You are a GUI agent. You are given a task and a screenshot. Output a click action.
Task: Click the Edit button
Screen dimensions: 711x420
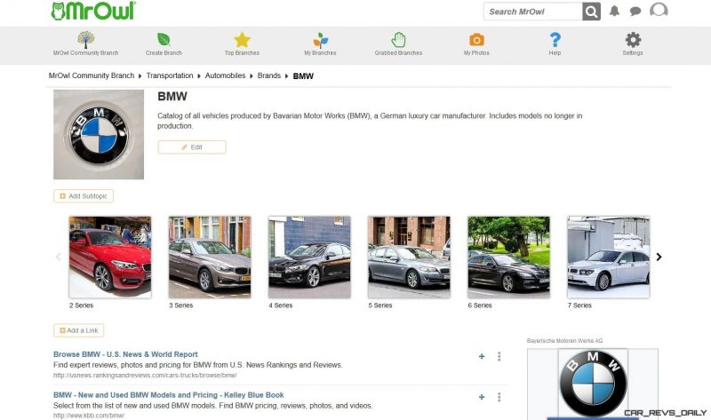[192, 147]
